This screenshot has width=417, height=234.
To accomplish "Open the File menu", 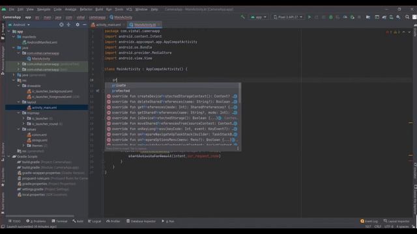I will tap(12, 9).
